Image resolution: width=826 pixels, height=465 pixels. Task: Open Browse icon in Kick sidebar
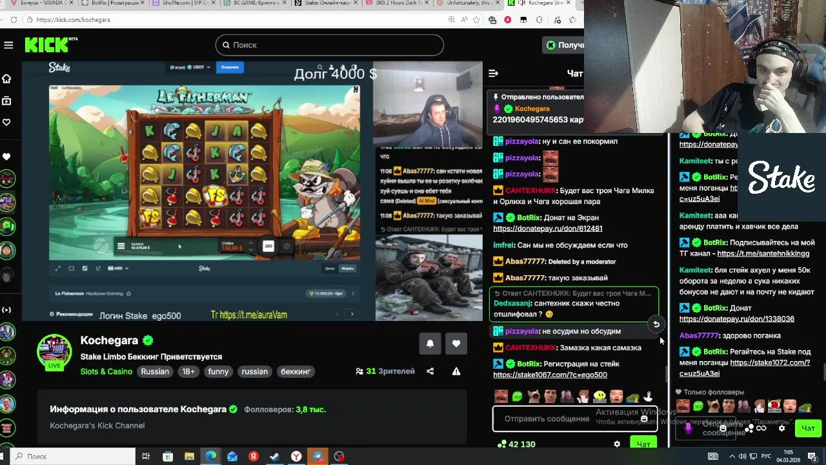[x=6, y=101]
